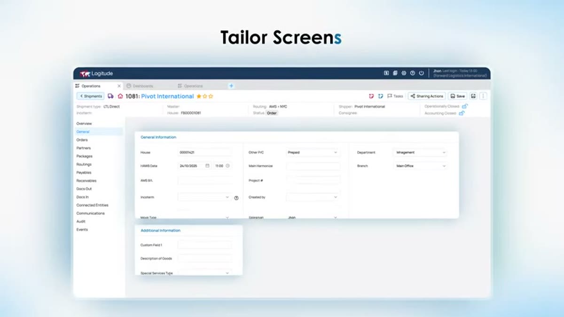Add a new tab with plus button
Image resolution: width=564 pixels, height=317 pixels.
pos(231,86)
